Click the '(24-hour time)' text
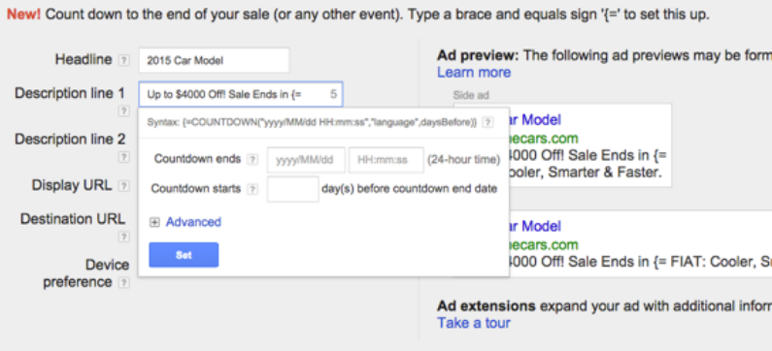The width and height of the screenshot is (772, 351). click(x=464, y=160)
